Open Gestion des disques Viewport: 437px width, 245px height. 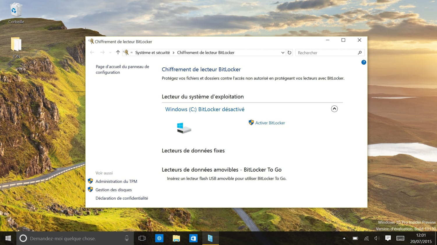tap(114, 190)
